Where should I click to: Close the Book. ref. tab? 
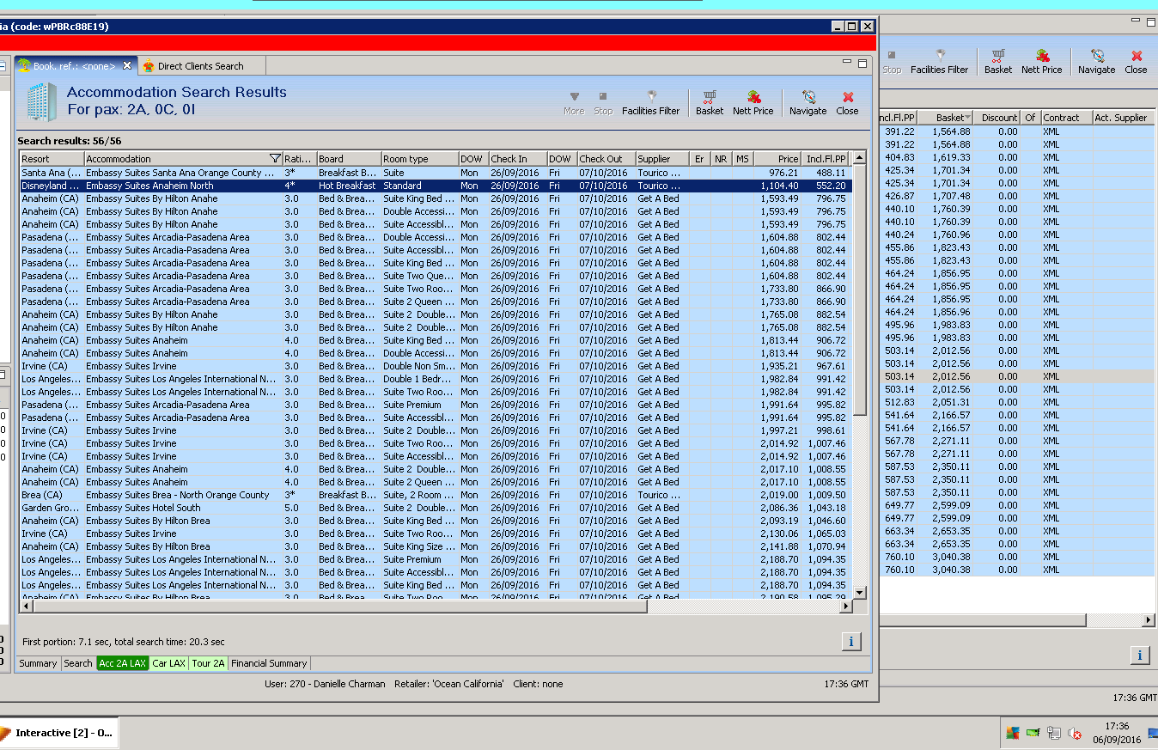[x=127, y=66]
